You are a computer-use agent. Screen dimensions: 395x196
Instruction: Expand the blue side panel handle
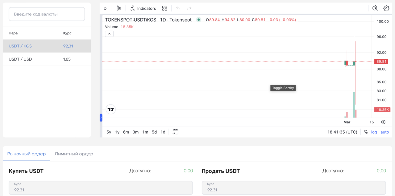(x=101, y=118)
